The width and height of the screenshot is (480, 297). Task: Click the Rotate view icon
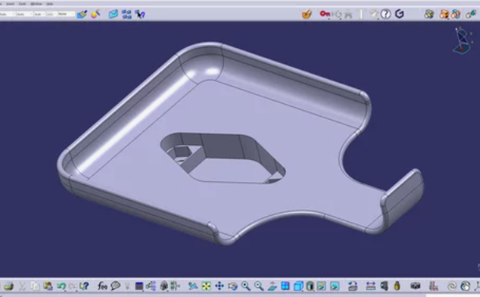tap(233, 286)
